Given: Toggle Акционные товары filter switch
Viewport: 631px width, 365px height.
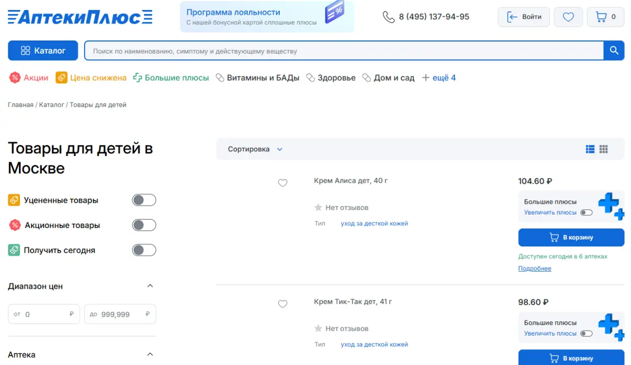Looking at the screenshot, I should click(x=144, y=225).
